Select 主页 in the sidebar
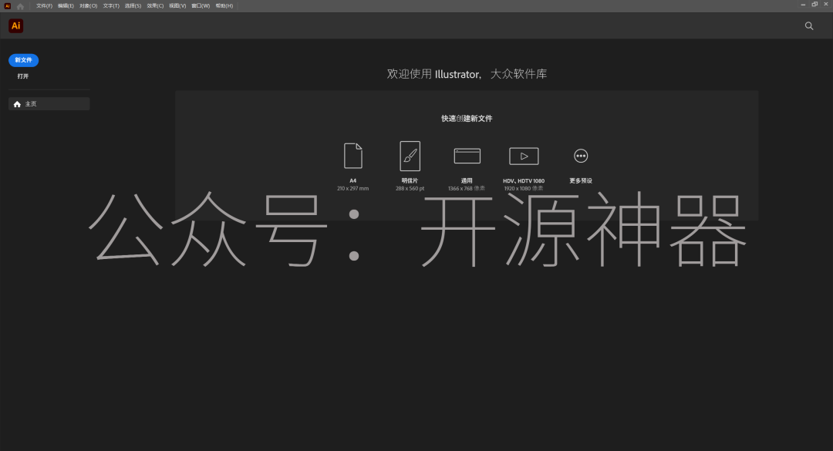The image size is (833, 451). point(49,104)
